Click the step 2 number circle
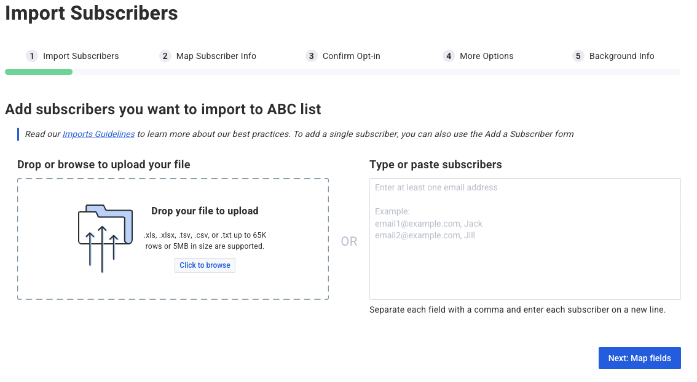This screenshot has width=697, height=382. (x=165, y=56)
